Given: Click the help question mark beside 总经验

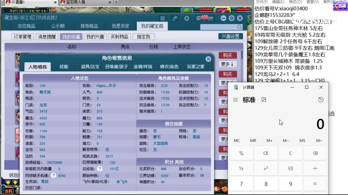Looking at the screenshot, I should tap(100, 169).
